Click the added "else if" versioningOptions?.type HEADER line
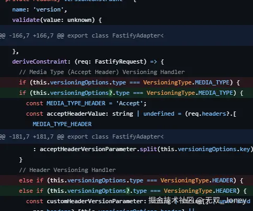253x211 pixels. 126,191
